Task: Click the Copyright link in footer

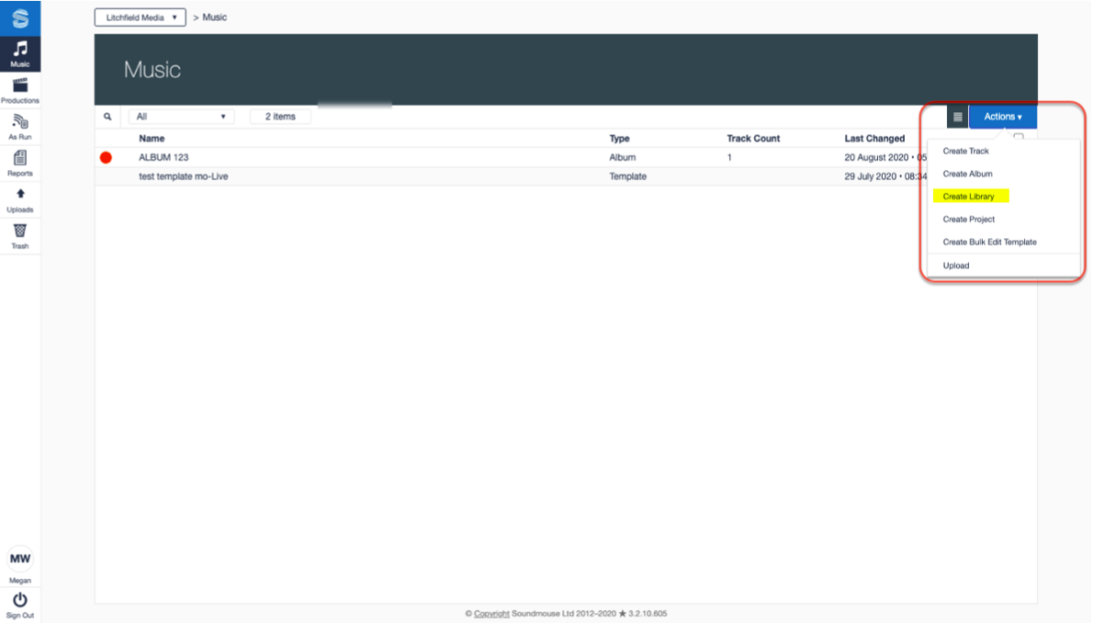Action: (491, 613)
